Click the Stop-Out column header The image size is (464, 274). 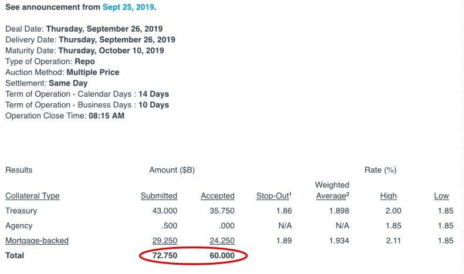(x=274, y=196)
